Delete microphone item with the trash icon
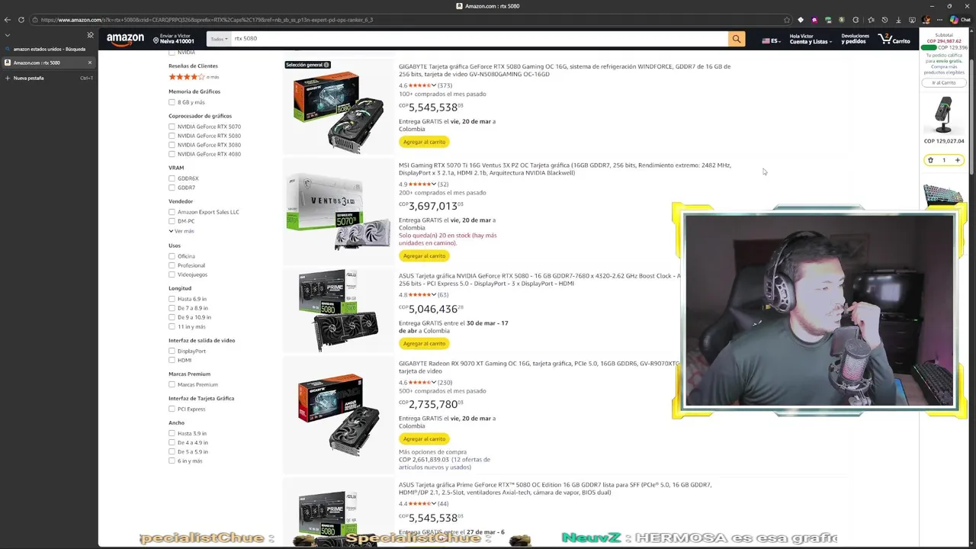Image resolution: width=976 pixels, height=549 pixels. click(930, 160)
